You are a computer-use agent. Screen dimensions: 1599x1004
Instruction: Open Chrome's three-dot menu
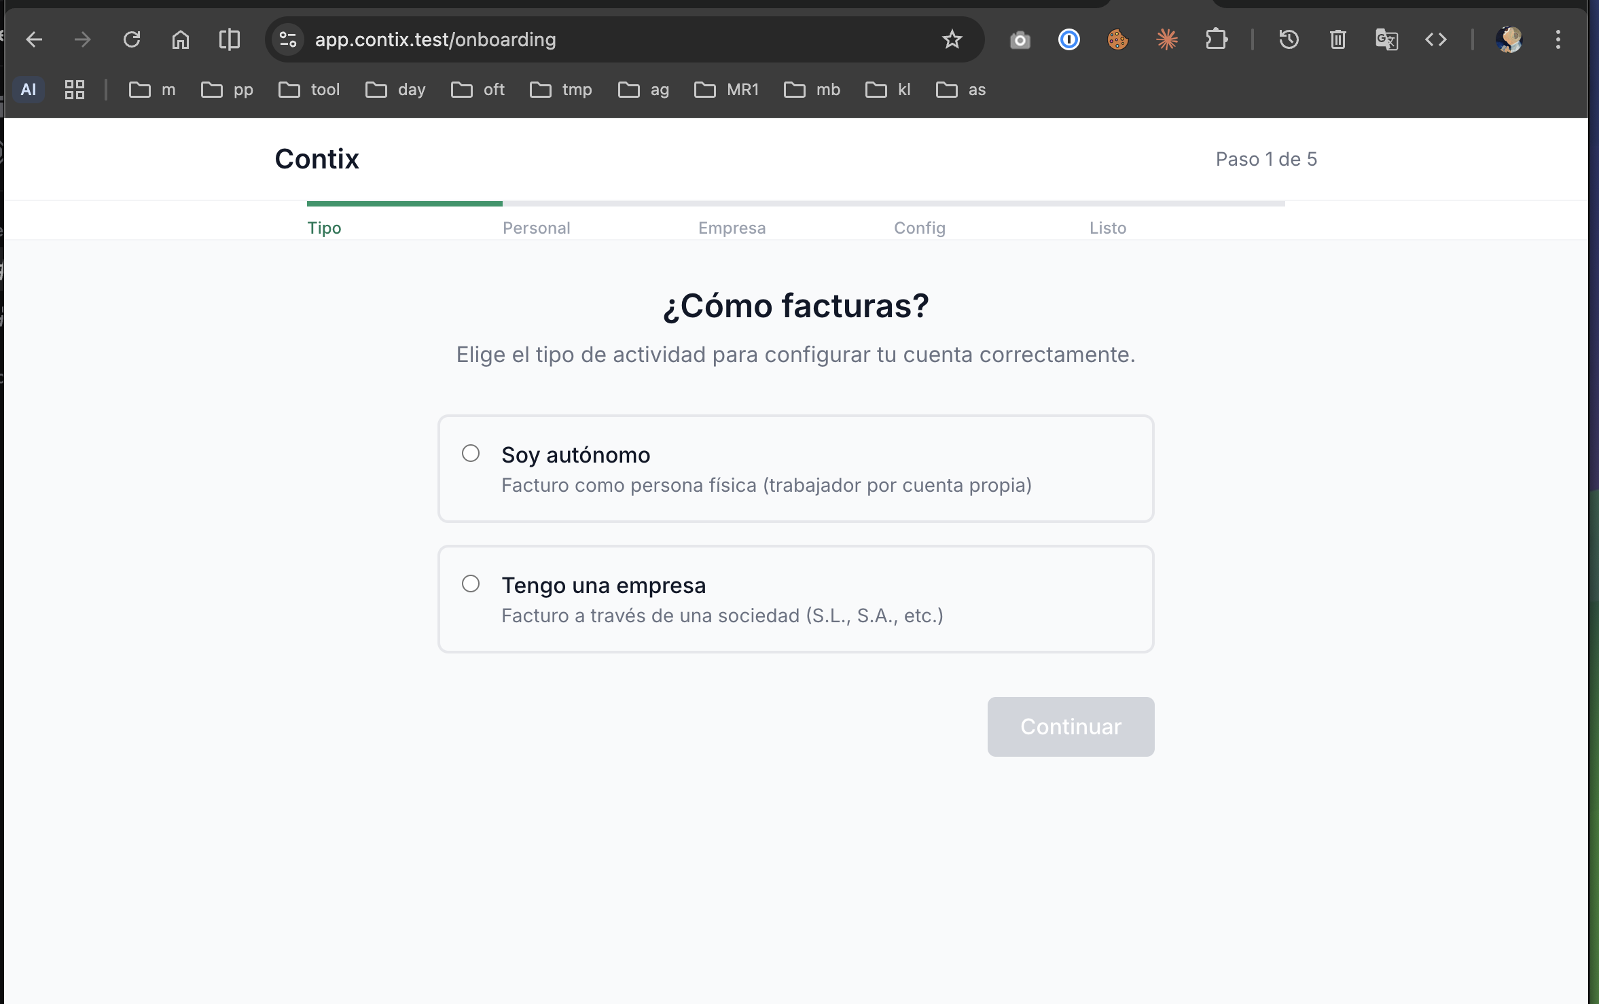point(1557,39)
